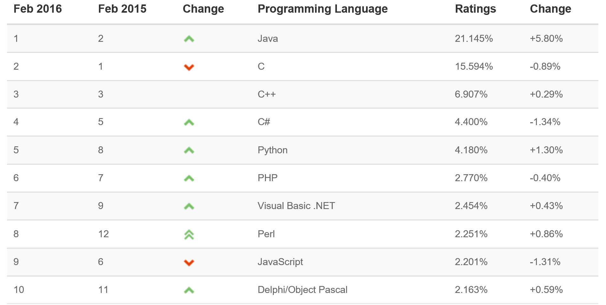Screen dimensions: 606x305
Task: Click the 4.180% rating value
Action: (471, 150)
